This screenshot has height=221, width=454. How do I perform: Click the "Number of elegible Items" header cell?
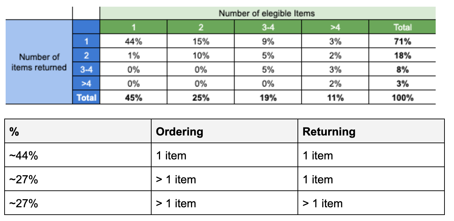pos(266,14)
